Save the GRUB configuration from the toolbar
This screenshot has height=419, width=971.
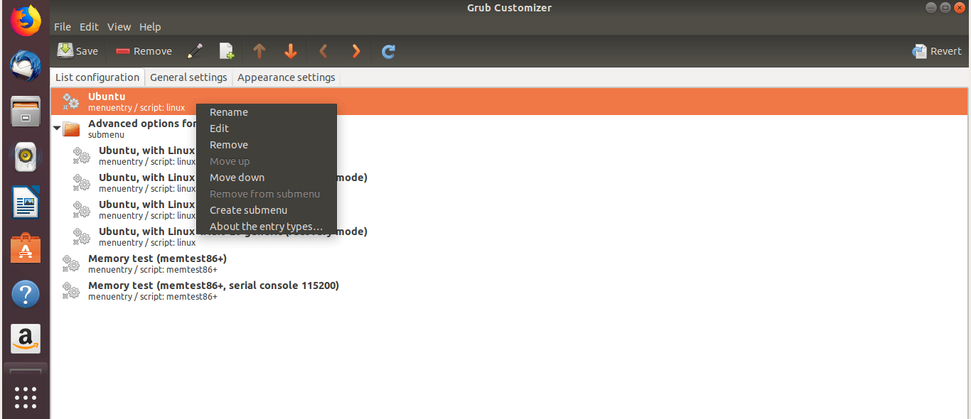coord(77,51)
